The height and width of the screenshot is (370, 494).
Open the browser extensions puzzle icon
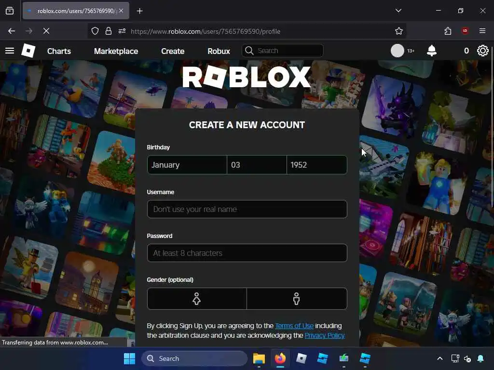click(x=448, y=31)
